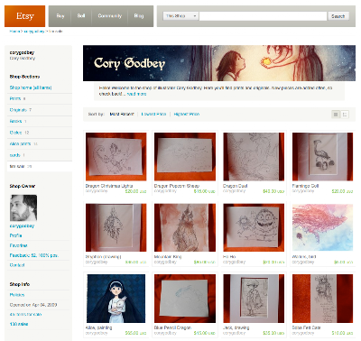Viewport: 361px width, 341px height.
Task: Expand the 'This Shop' search scope dropdown
Action: [180, 16]
